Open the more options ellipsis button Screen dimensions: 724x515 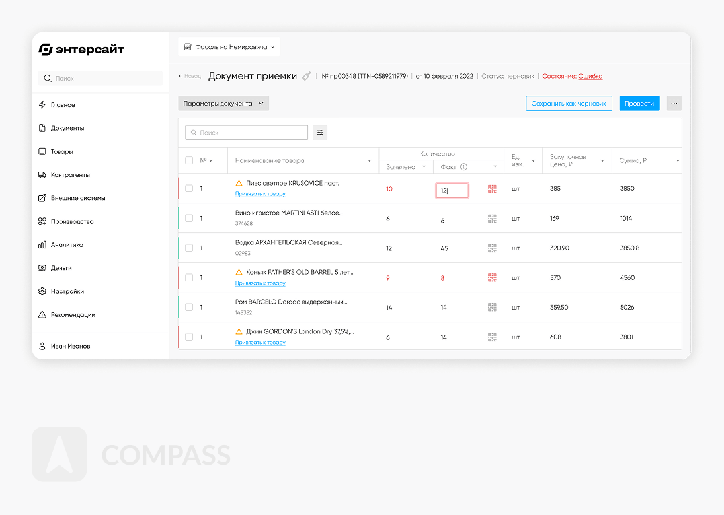674,104
